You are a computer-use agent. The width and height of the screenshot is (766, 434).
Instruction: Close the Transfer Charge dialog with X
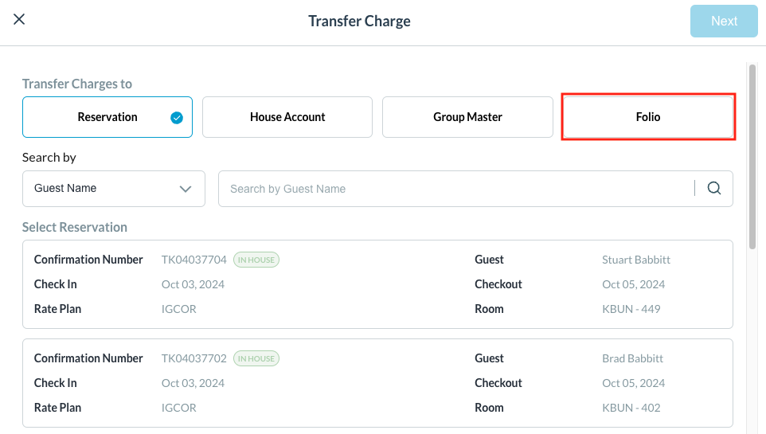click(x=19, y=20)
